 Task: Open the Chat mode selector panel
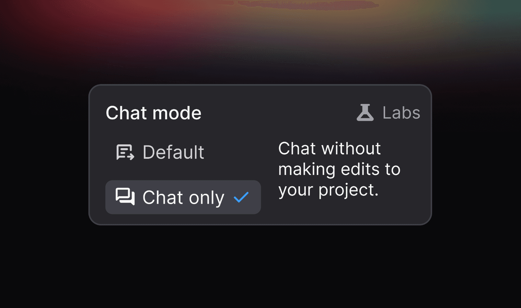[153, 113]
